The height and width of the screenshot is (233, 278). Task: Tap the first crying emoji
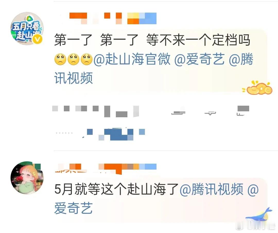tap(60, 59)
